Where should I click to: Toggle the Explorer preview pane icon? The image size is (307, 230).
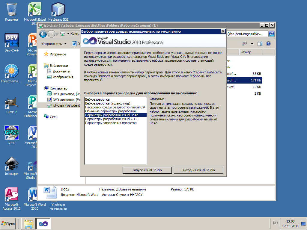click(260, 44)
